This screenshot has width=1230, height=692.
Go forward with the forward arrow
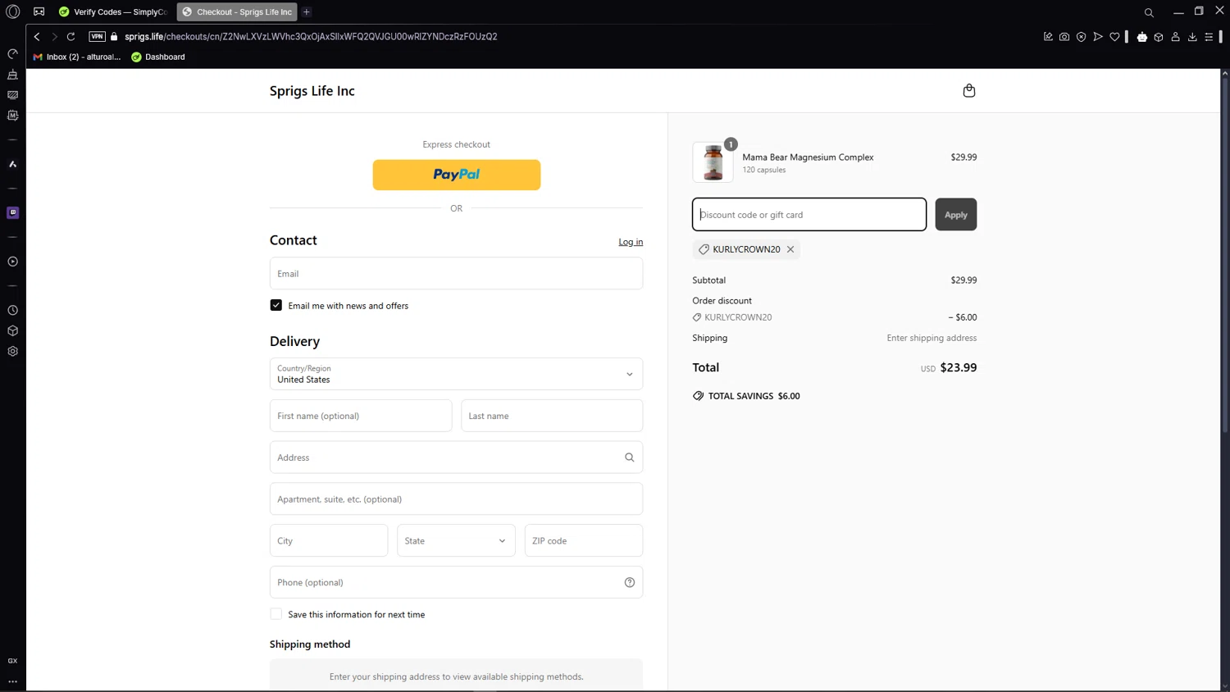(54, 36)
